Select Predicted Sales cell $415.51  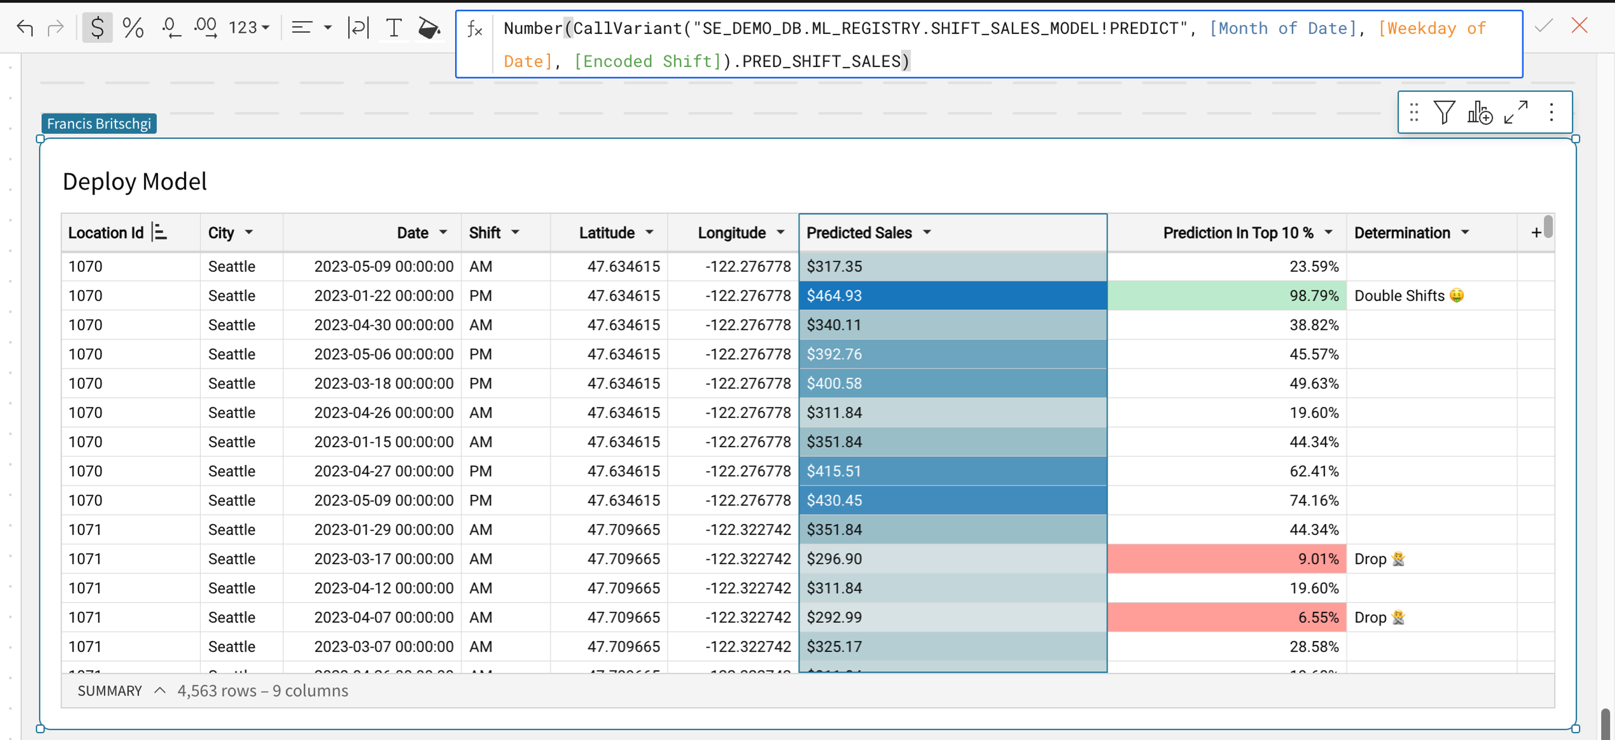[x=953, y=471]
